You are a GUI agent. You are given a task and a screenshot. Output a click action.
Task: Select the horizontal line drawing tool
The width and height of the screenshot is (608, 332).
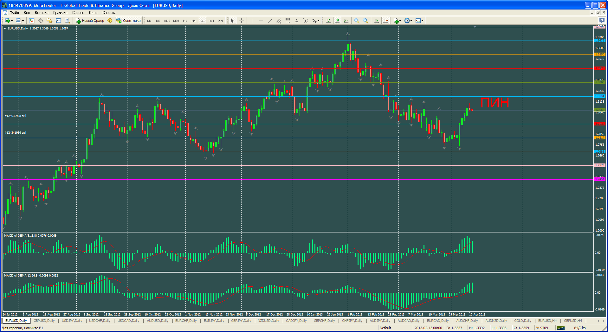coord(261,21)
